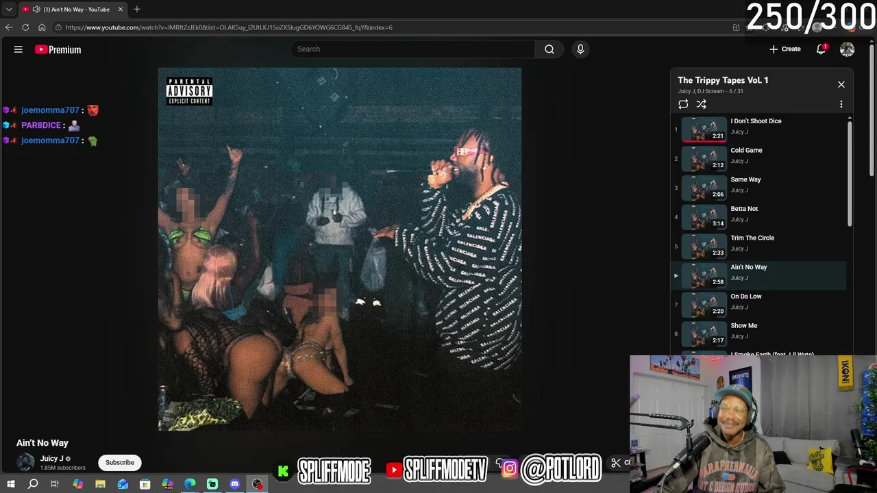877x493 pixels.
Task: Play Show Me in playlist
Action: point(759,334)
